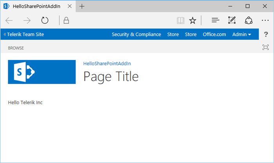
Task: Click the Share icon in toolbar
Action: [x=249, y=20]
